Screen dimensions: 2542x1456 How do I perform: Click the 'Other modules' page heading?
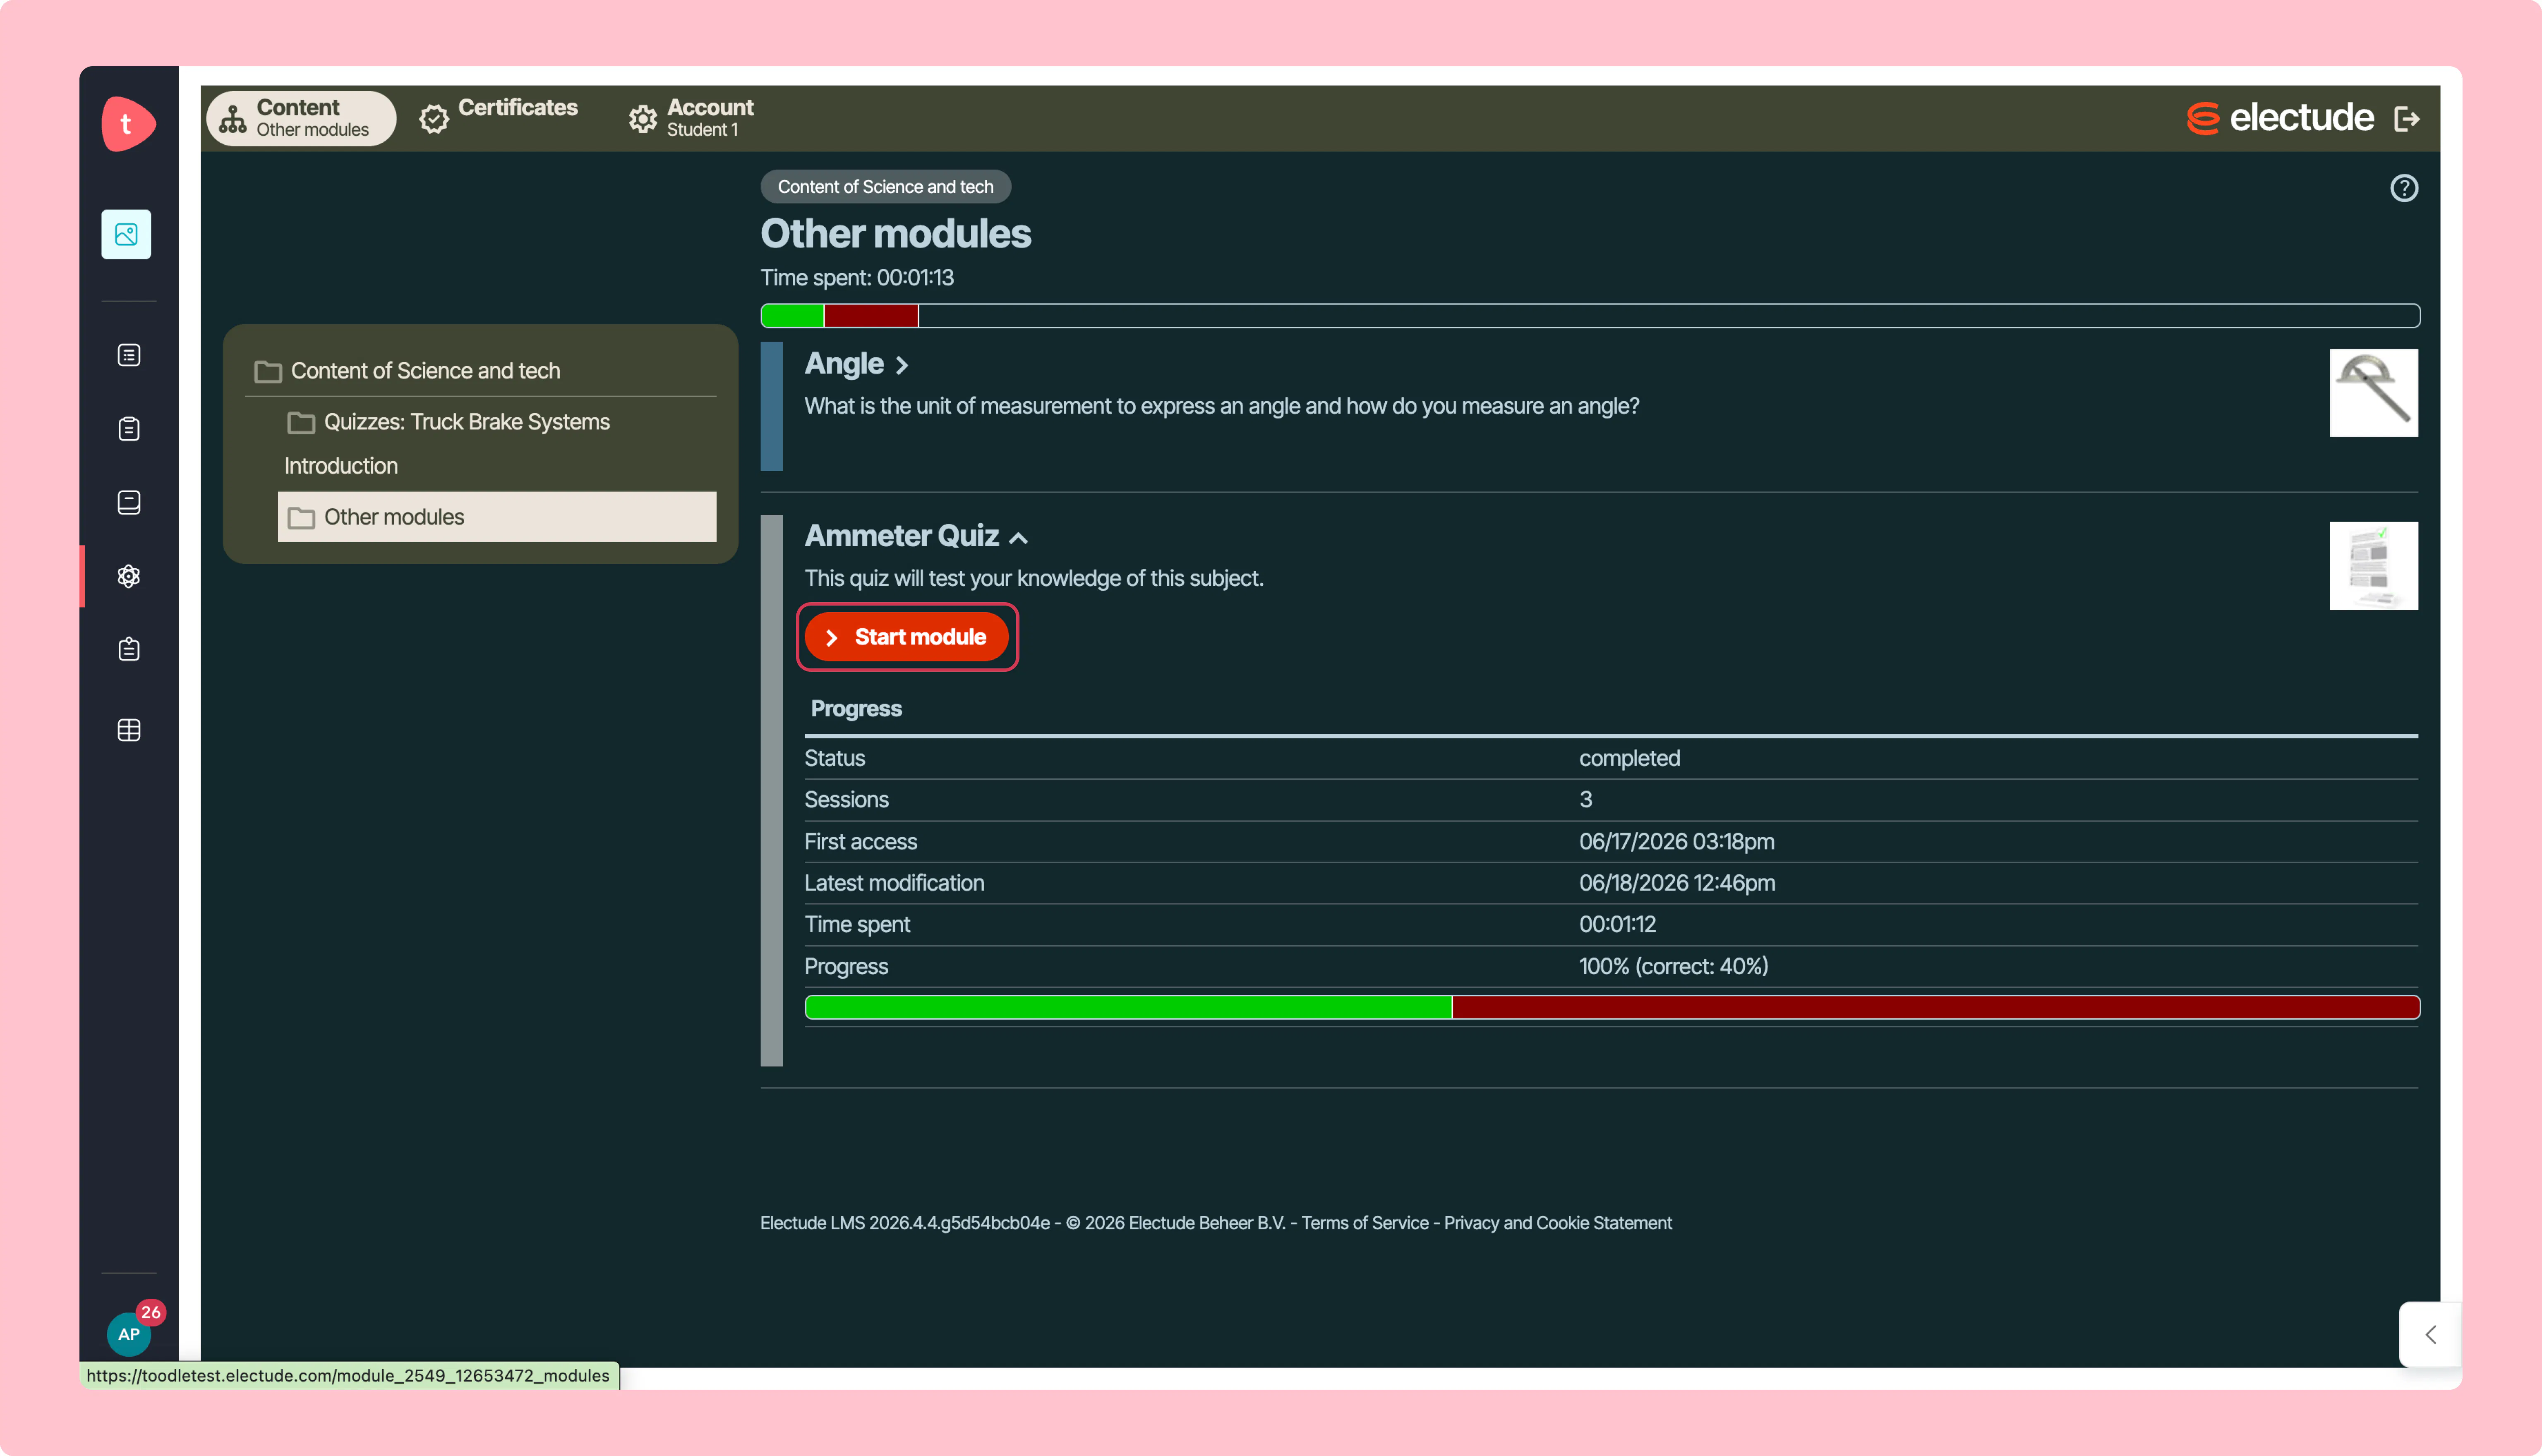[896, 234]
